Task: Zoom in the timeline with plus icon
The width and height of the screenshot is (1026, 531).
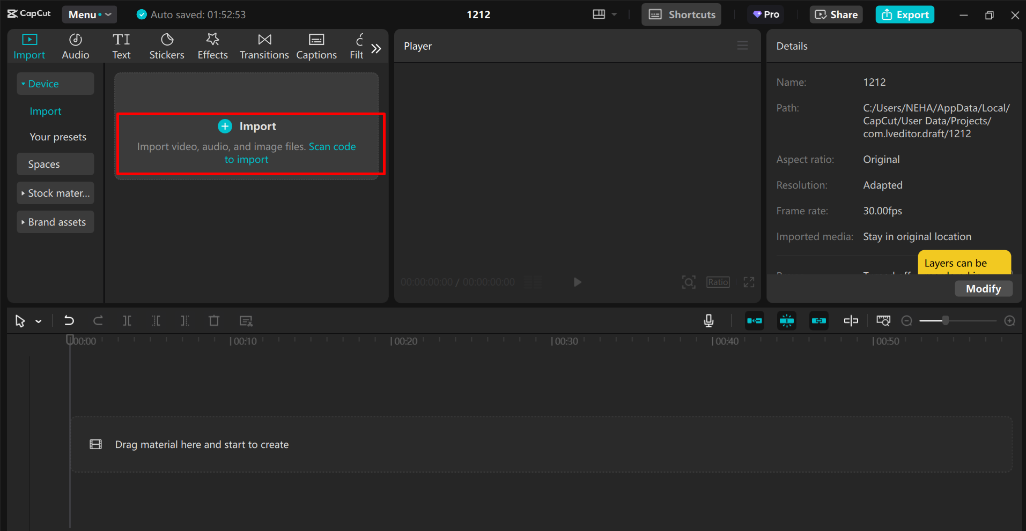Action: click(1010, 321)
